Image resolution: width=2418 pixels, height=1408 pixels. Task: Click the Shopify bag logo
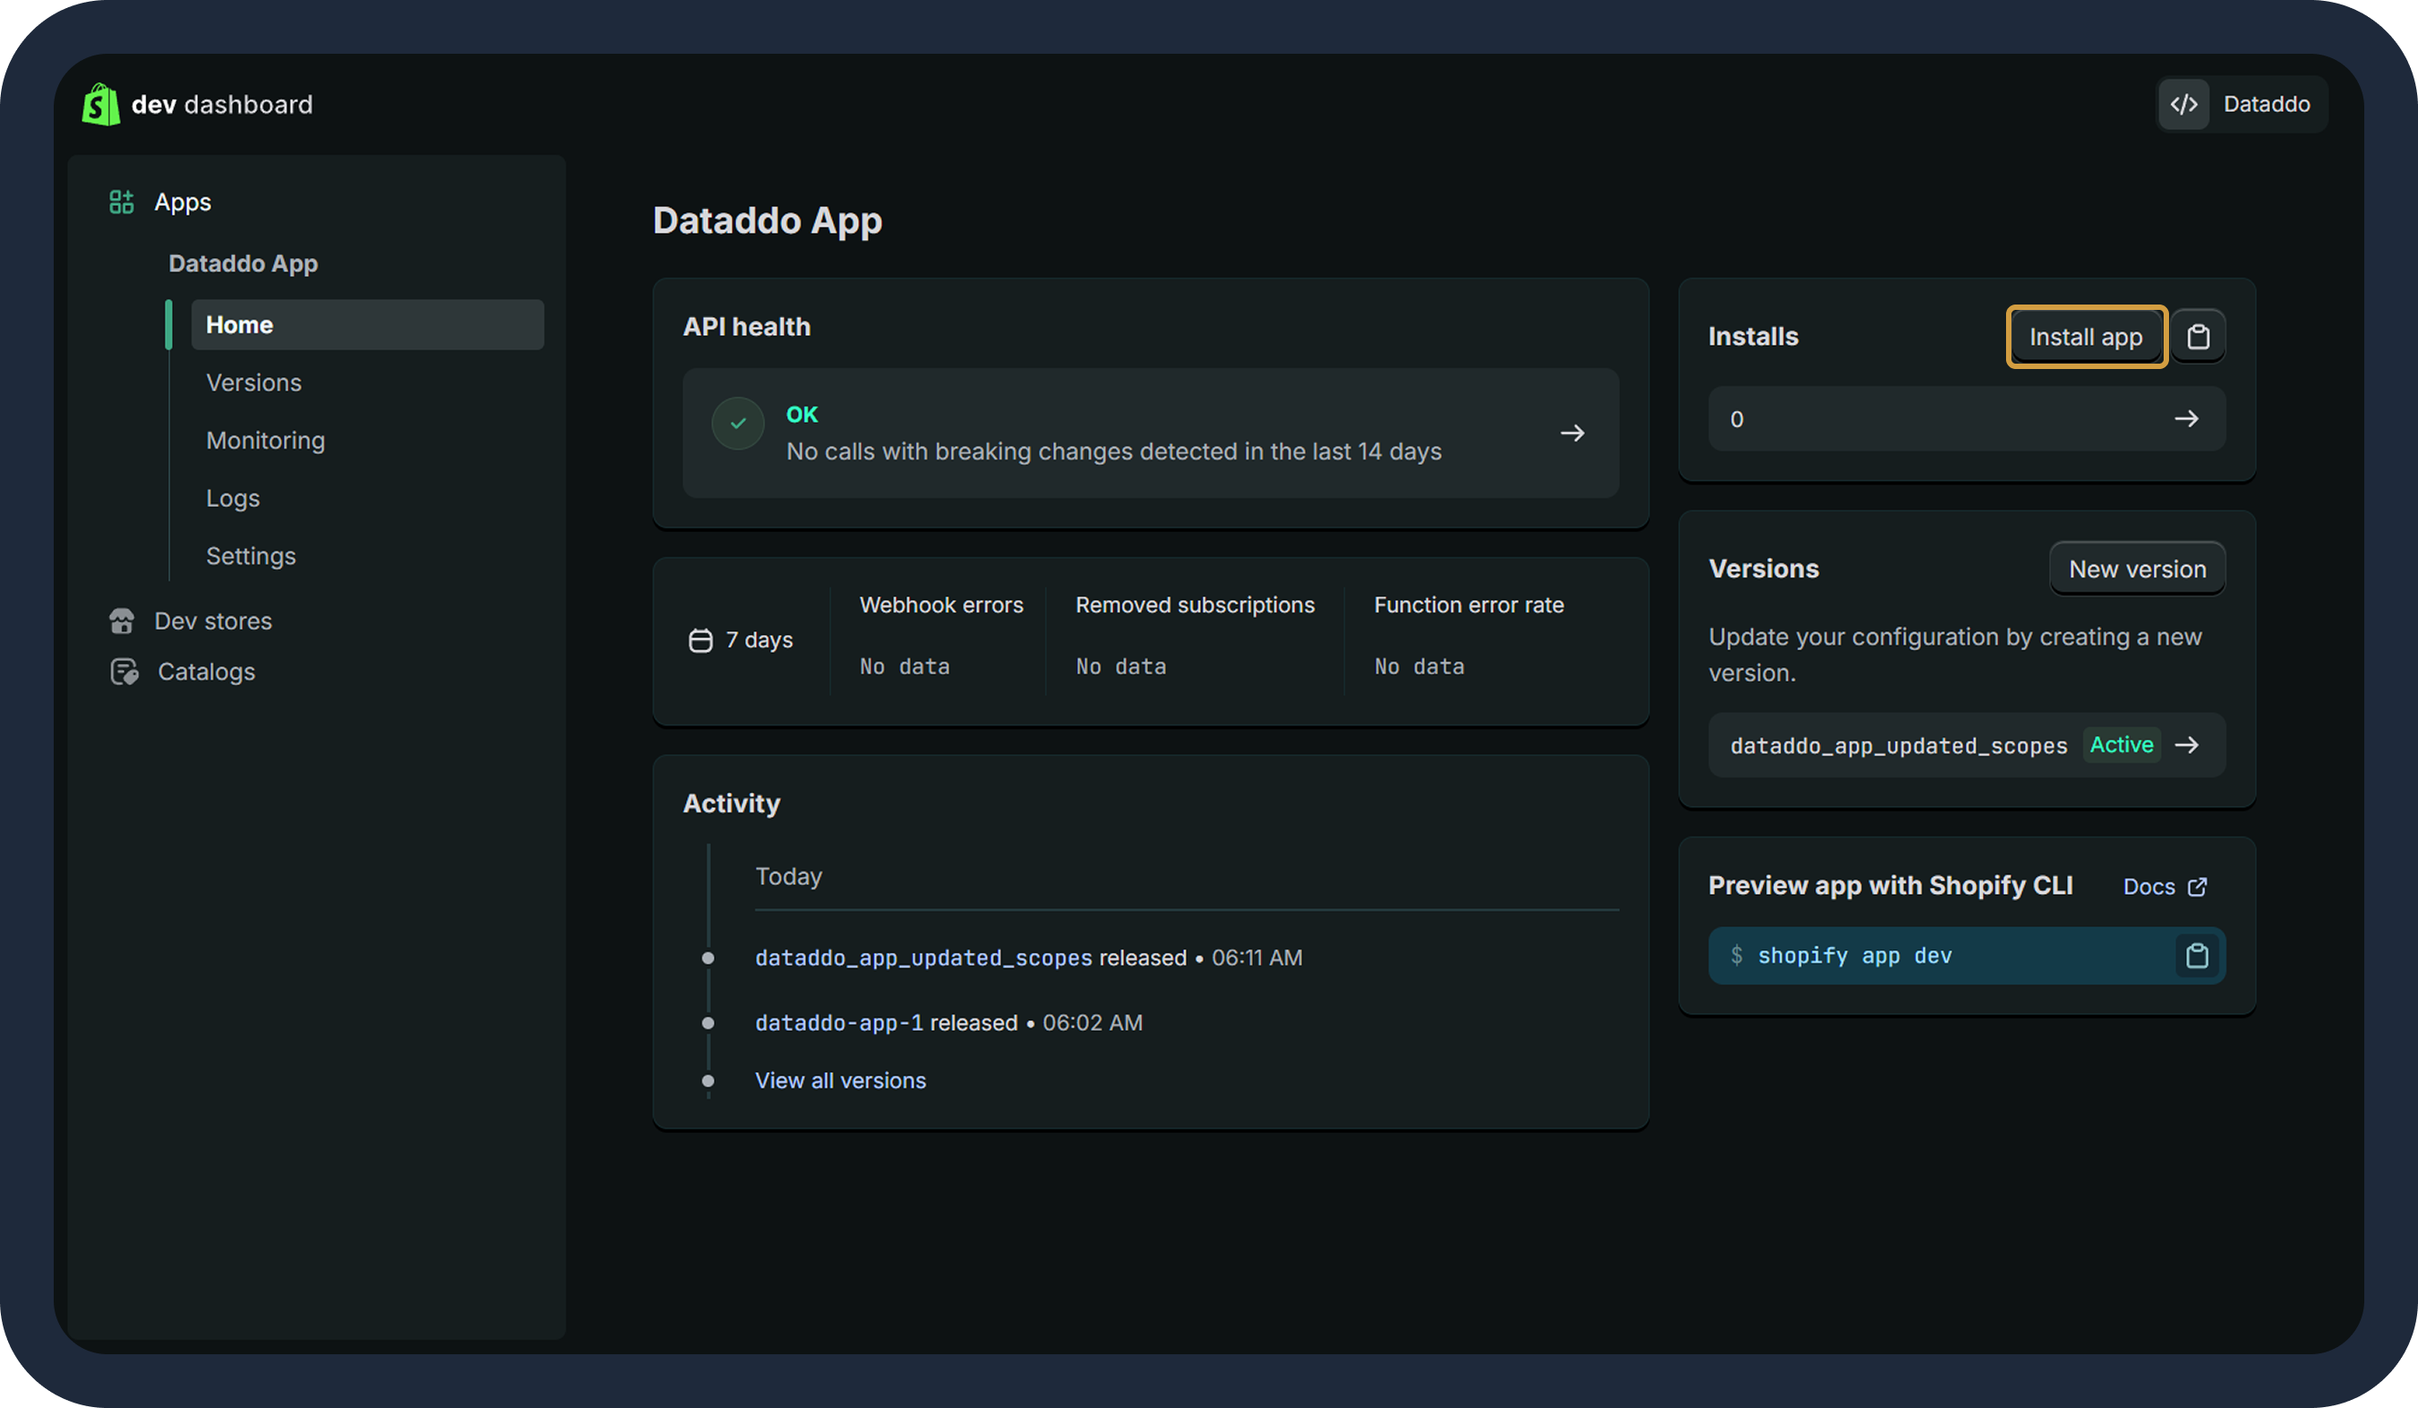[99, 105]
